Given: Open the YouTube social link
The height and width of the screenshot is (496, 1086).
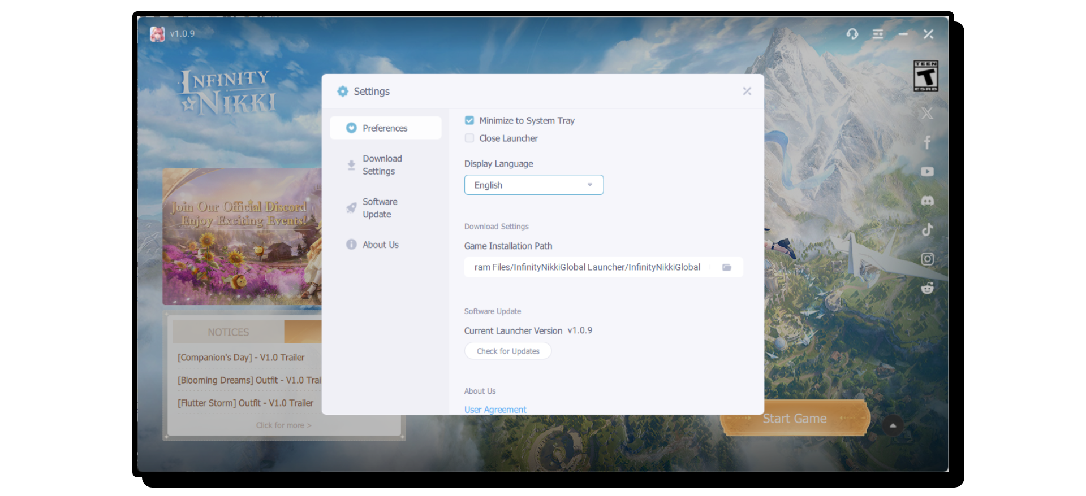Looking at the screenshot, I should 927,172.
